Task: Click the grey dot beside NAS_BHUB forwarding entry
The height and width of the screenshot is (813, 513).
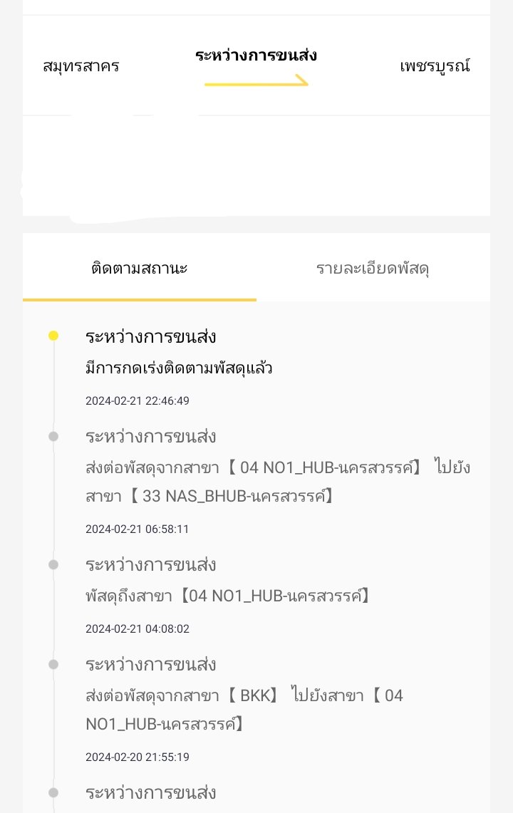Action: click(x=53, y=437)
